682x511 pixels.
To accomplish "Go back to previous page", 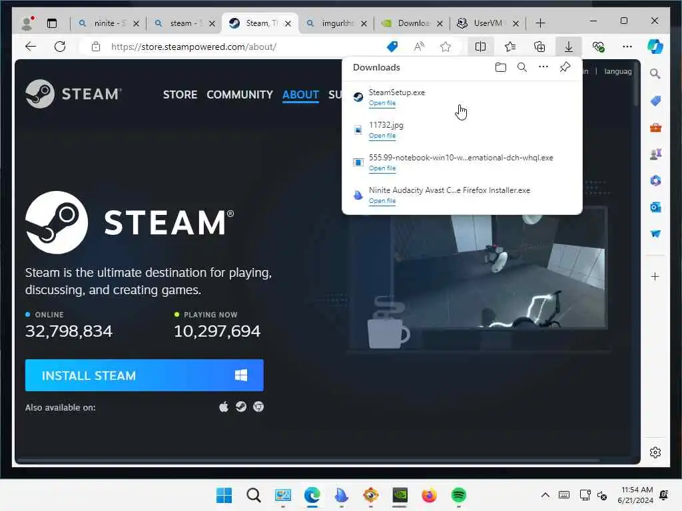I will pos(31,47).
